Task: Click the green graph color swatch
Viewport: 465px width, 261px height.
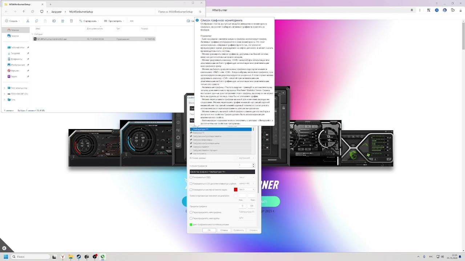Action: [x=191, y=225]
